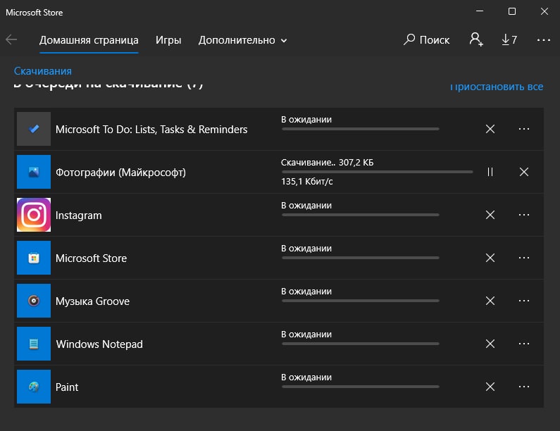This screenshot has height=431, width=560.
Task: Switch to the Игры tab
Action: tap(168, 40)
